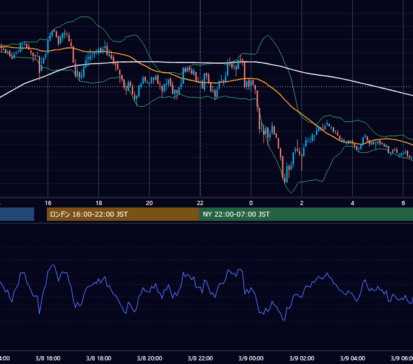Click the 2 hour label on chart axis

[302, 203]
